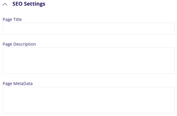This screenshot has height=116, width=177.
Task: Place cursor at start of Page Title box
Action: (x=5, y=28)
